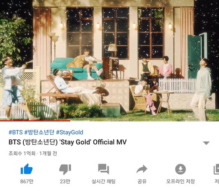This screenshot has width=219, height=191.
Task: Tap the 23만 dislike count label
Action: pos(65,181)
